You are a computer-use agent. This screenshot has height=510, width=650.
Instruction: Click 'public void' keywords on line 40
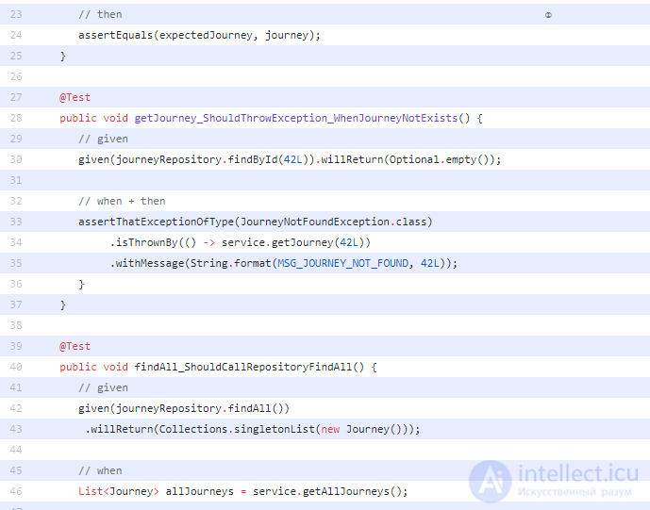[x=93, y=367]
